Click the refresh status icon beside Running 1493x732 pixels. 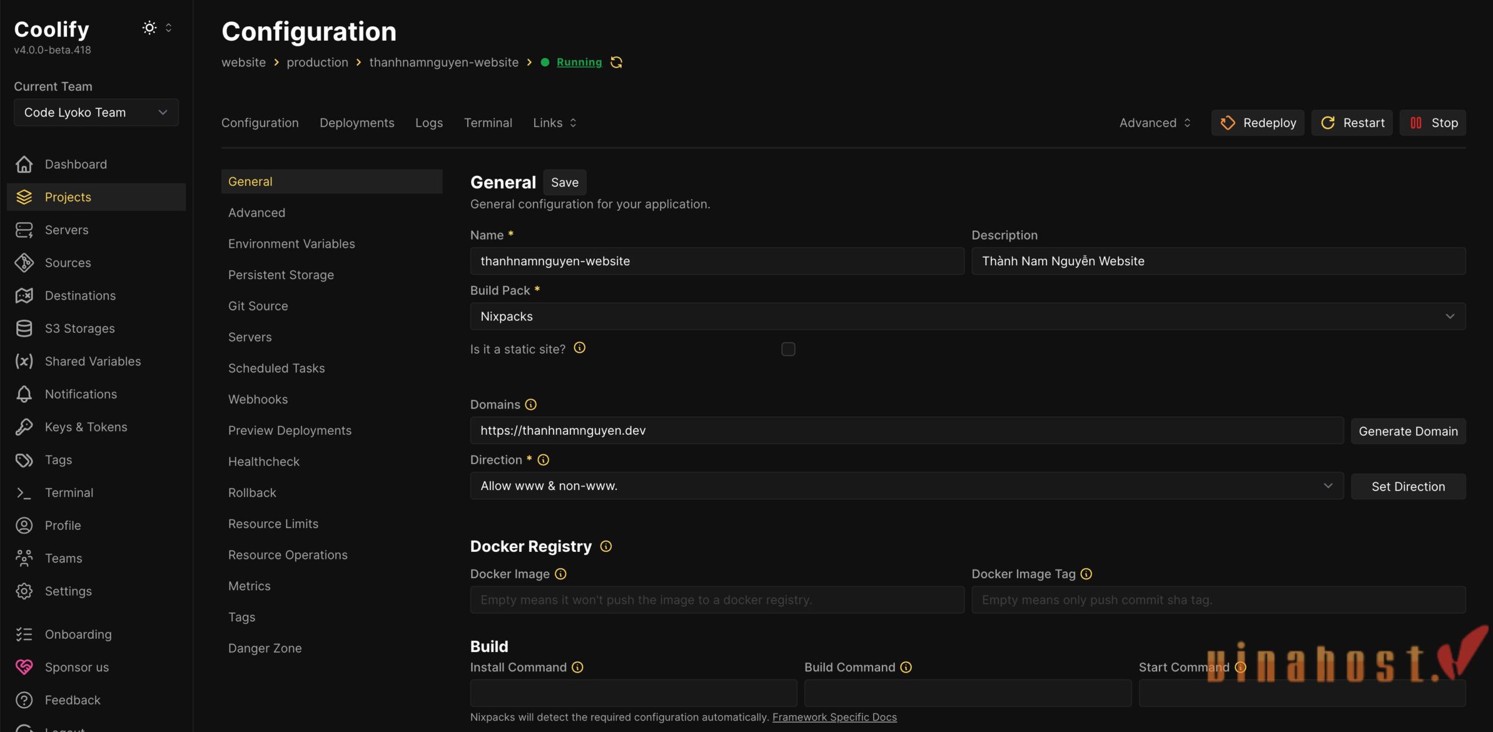(x=616, y=62)
